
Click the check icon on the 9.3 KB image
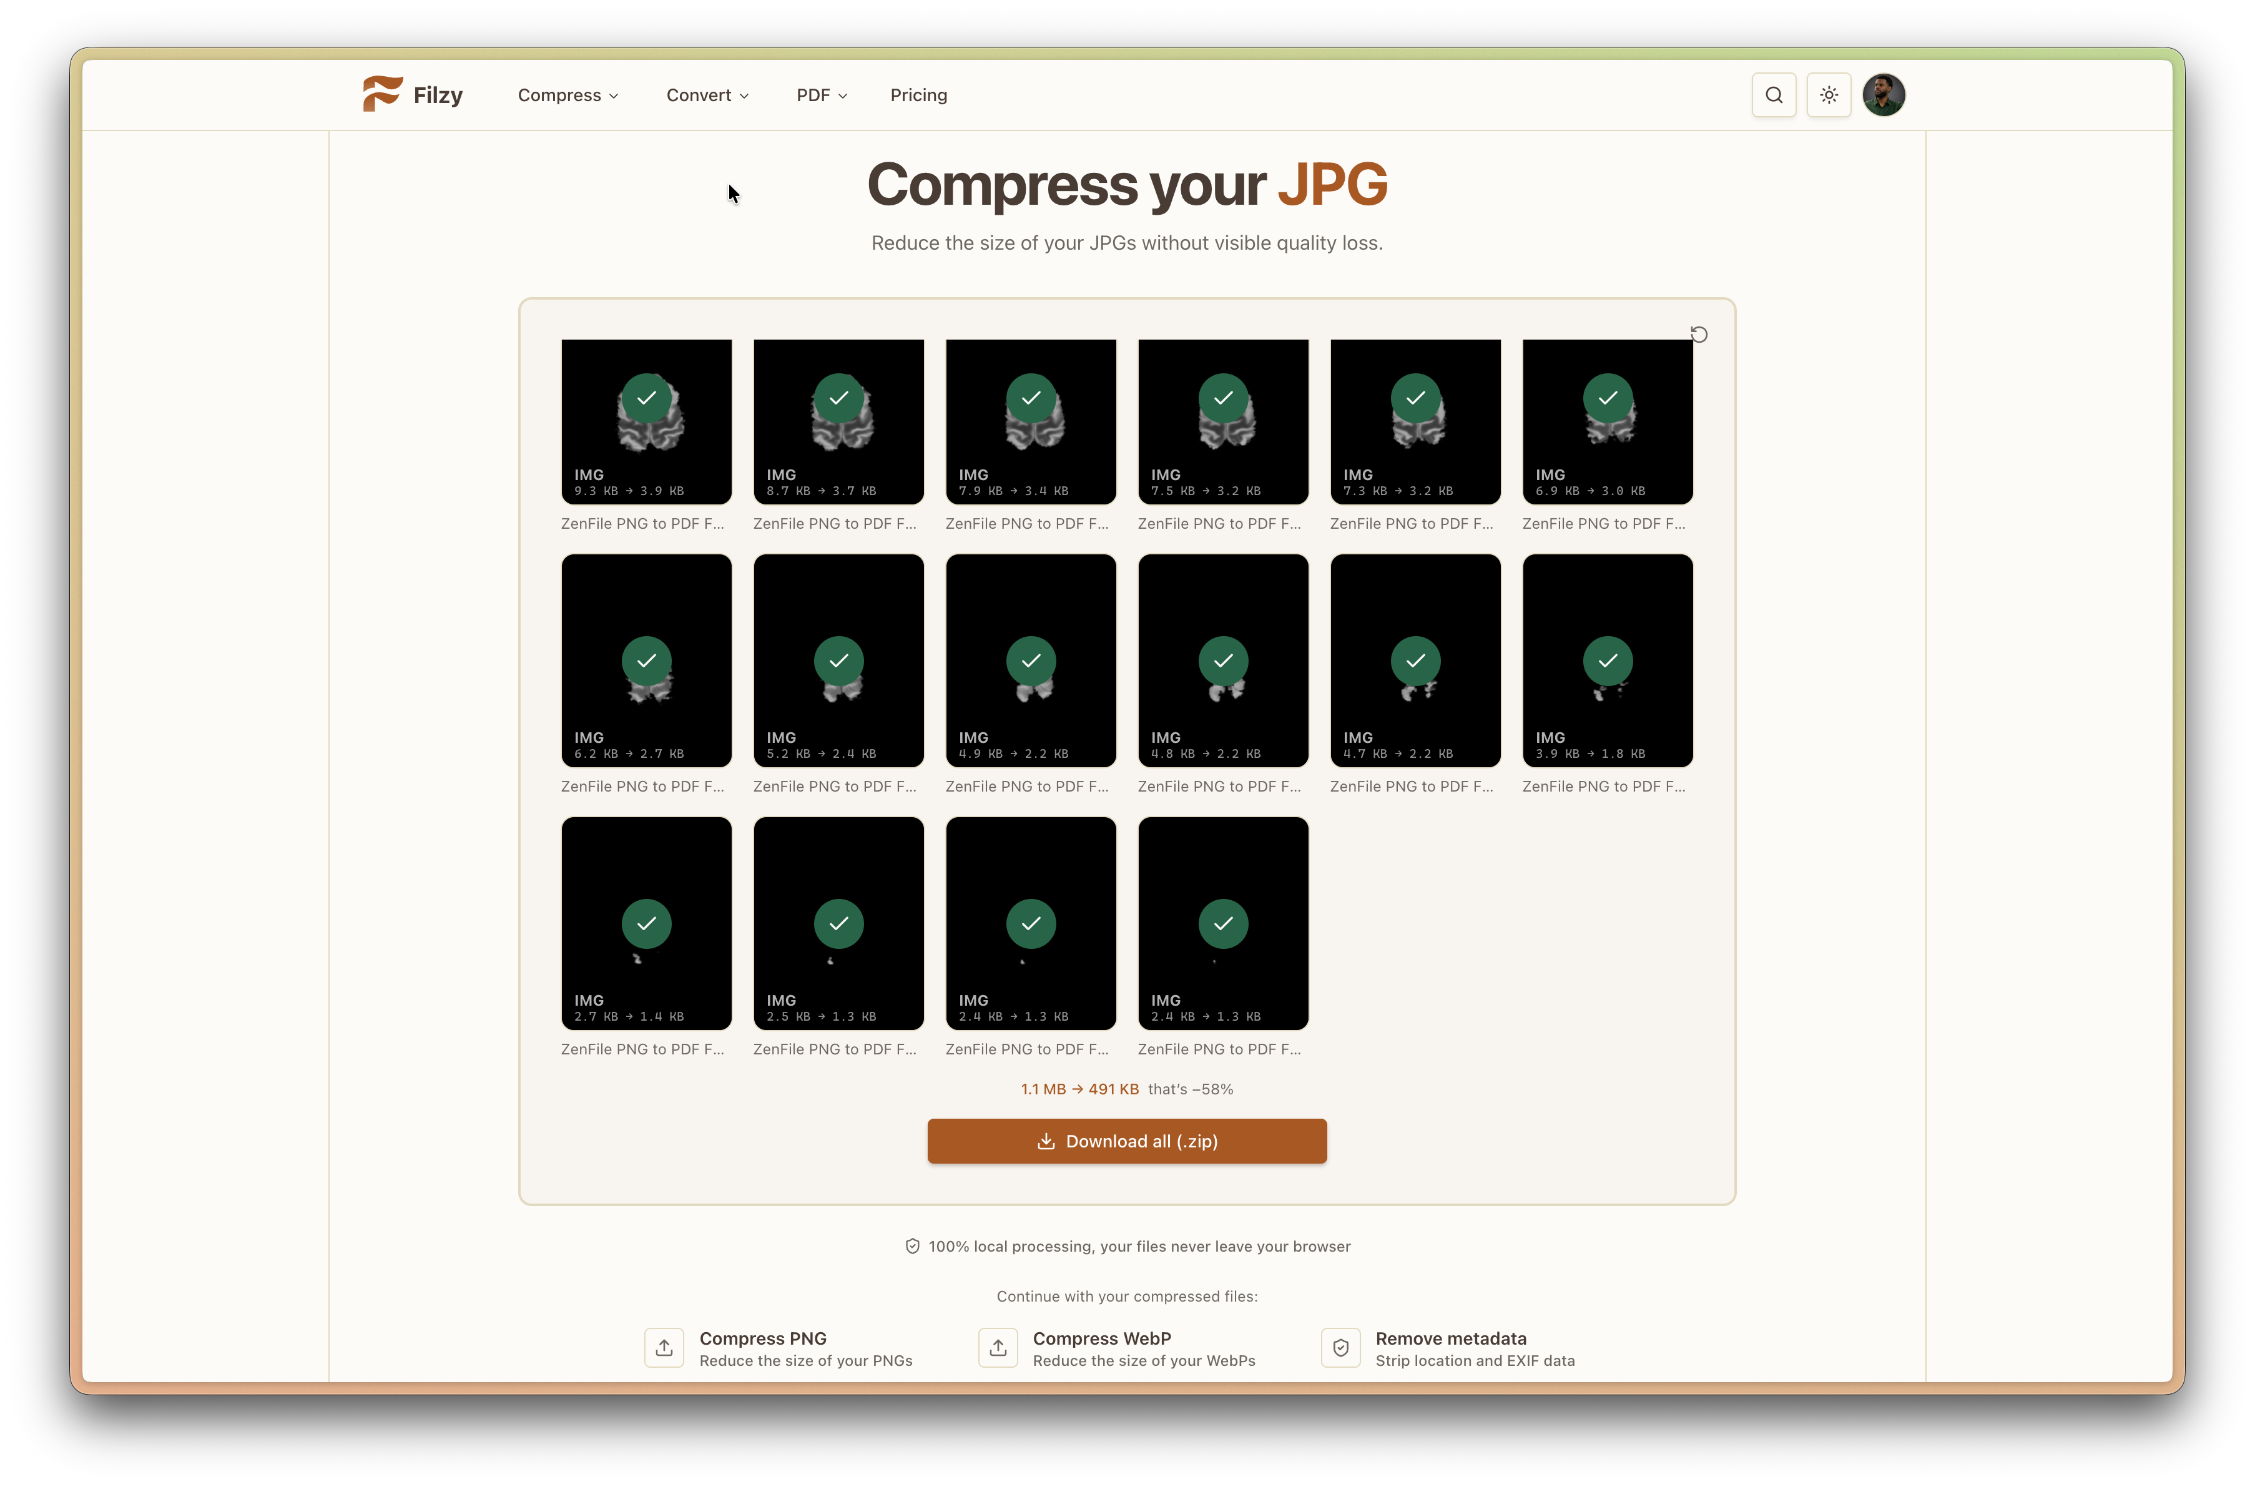[647, 398]
